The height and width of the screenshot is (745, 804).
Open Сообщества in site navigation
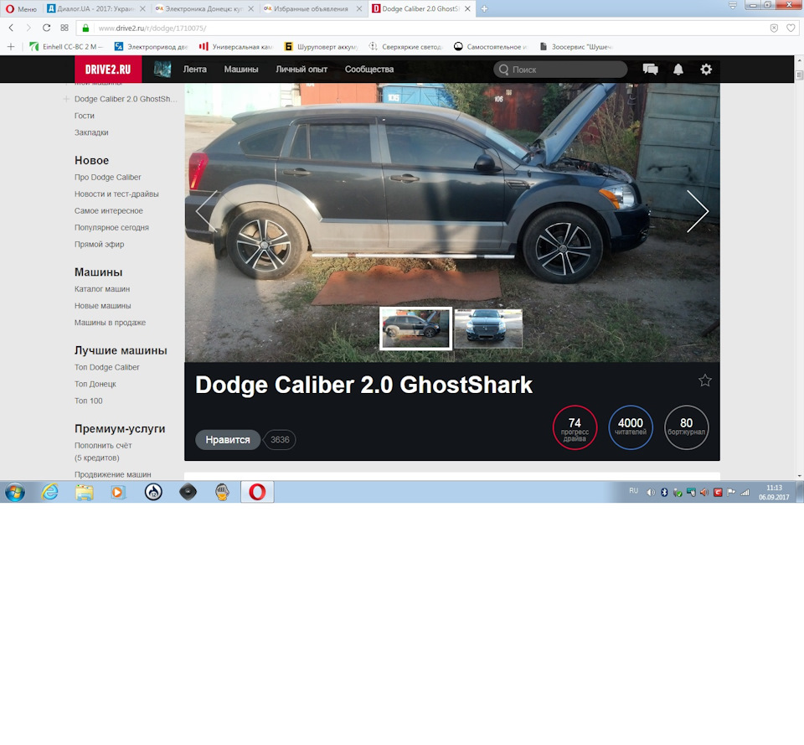point(369,70)
